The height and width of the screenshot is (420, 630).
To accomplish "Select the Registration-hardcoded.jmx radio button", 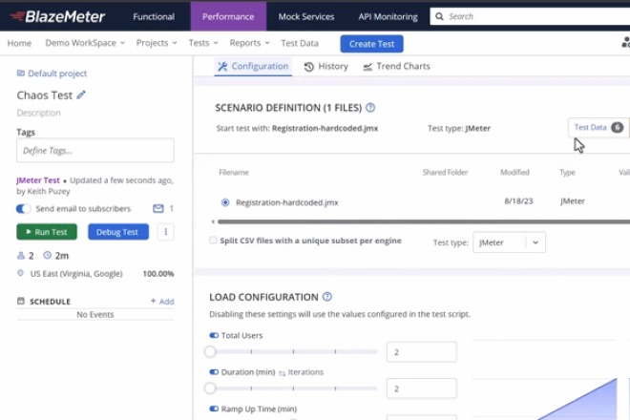I will (x=225, y=202).
